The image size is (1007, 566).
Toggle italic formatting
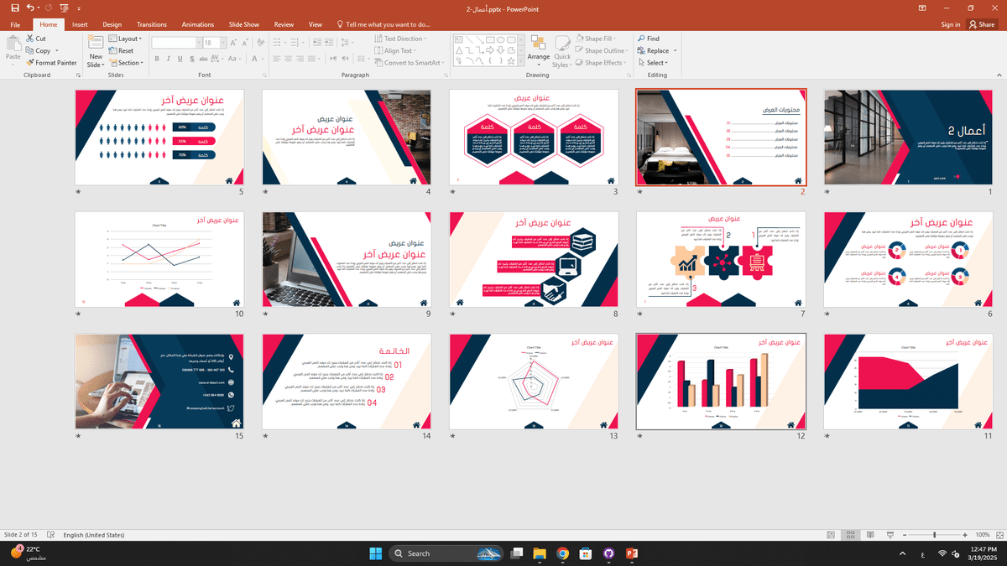167,59
